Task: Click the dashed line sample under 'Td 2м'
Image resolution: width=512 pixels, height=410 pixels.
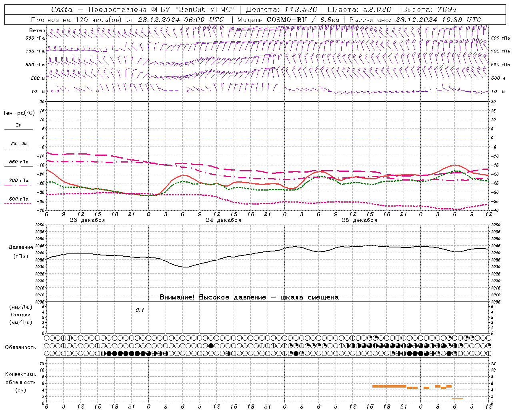Action: point(18,148)
